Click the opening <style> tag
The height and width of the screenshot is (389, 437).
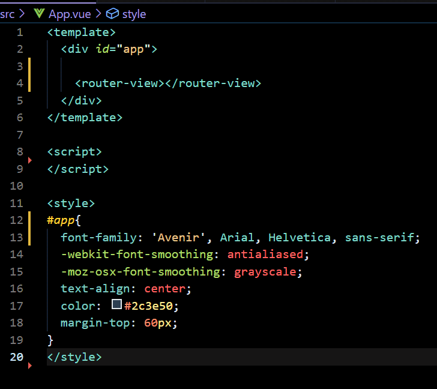(x=71, y=204)
